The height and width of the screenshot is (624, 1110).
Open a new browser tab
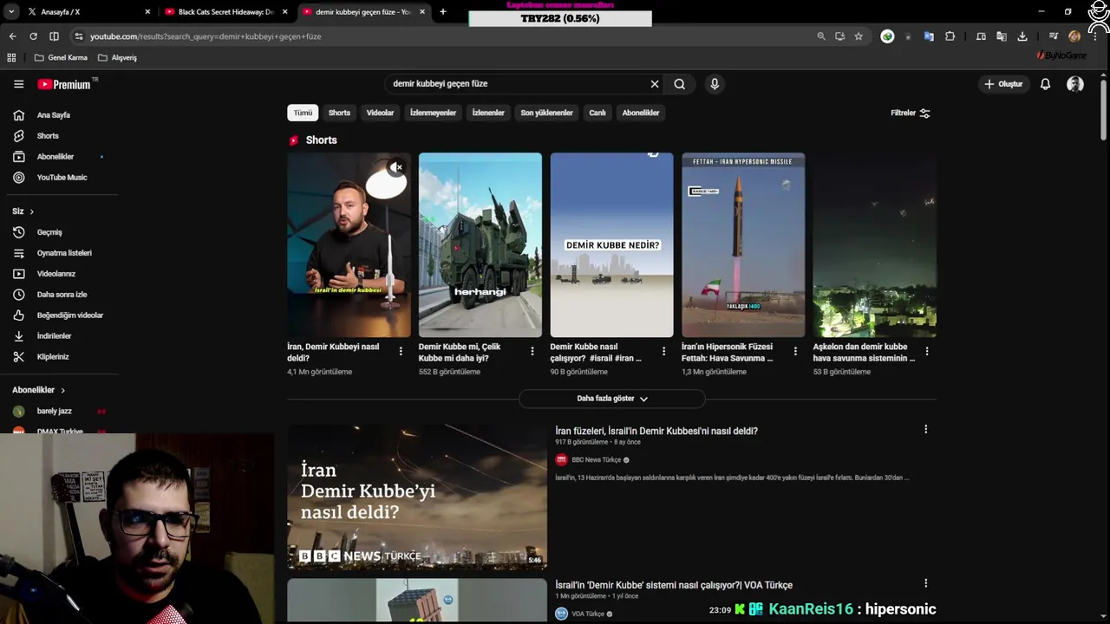(443, 12)
